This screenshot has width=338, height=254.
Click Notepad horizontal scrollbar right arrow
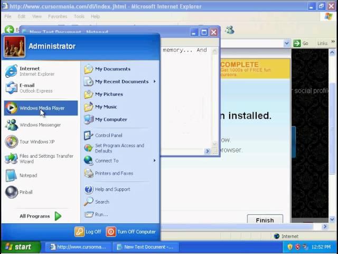coord(208,151)
